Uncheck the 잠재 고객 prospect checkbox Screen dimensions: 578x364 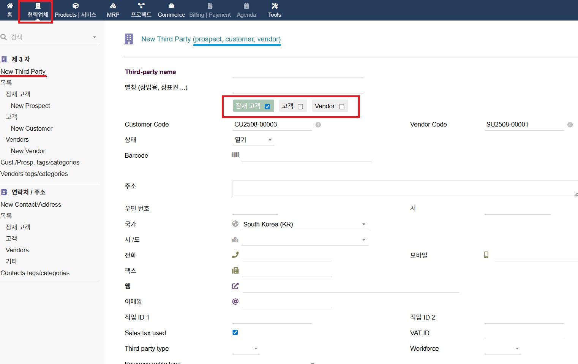pos(267,106)
